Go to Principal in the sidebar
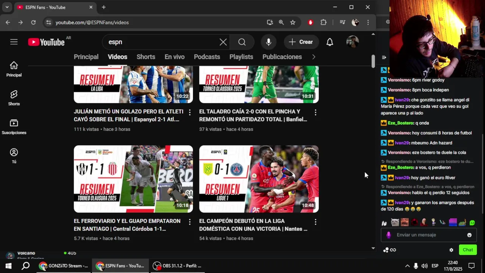The height and width of the screenshot is (273, 485). pyautogui.click(x=14, y=69)
